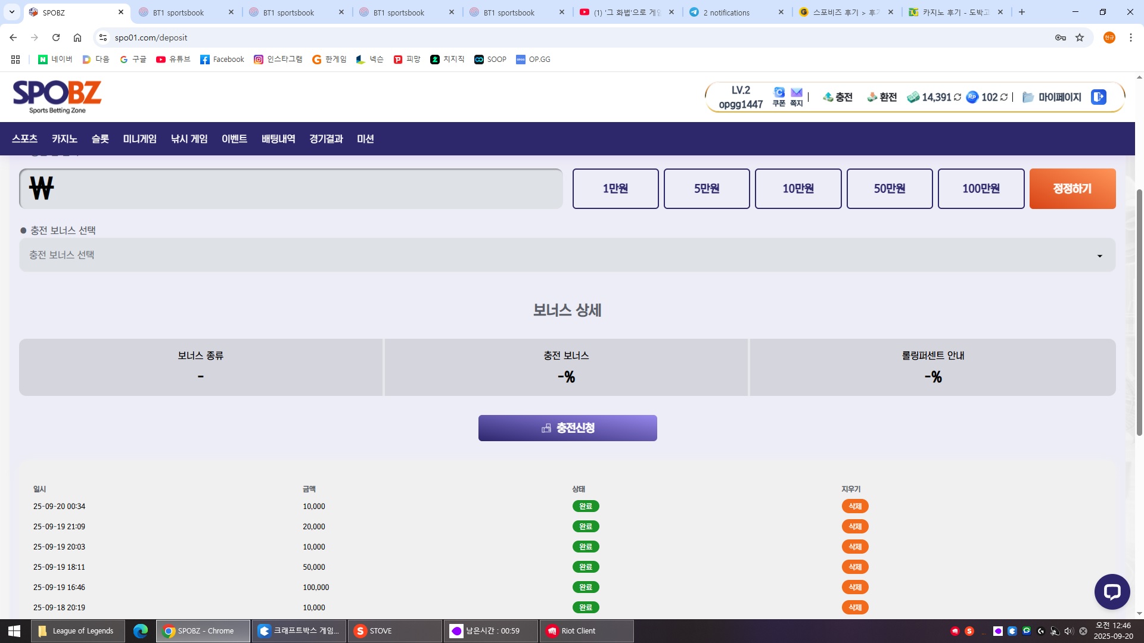The height and width of the screenshot is (643, 1144).
Task: Open the Edge browser from the taskbar
Action: click(x=141, y=631)
